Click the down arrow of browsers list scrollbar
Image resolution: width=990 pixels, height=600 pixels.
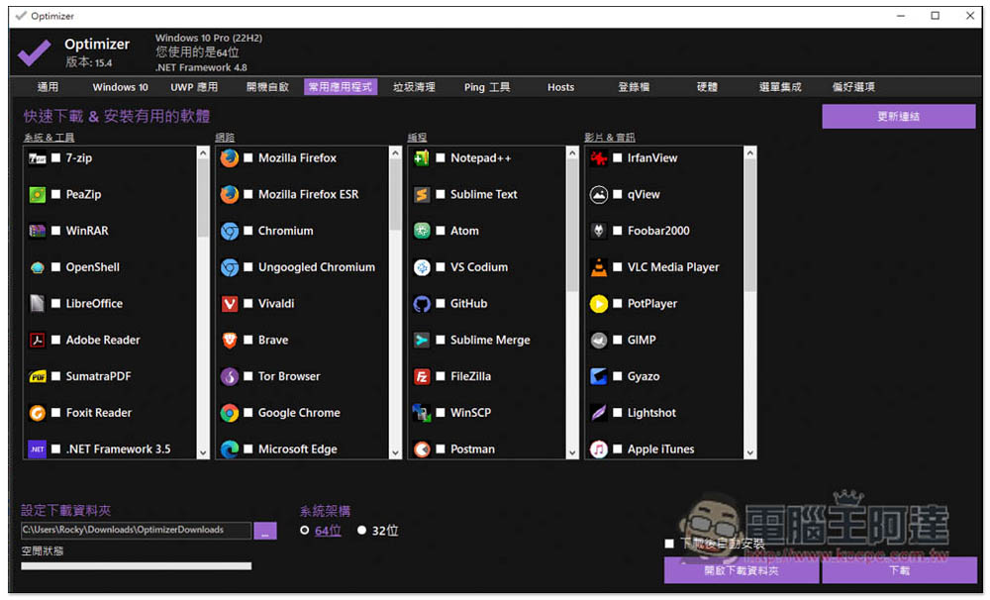pos(395,452)
